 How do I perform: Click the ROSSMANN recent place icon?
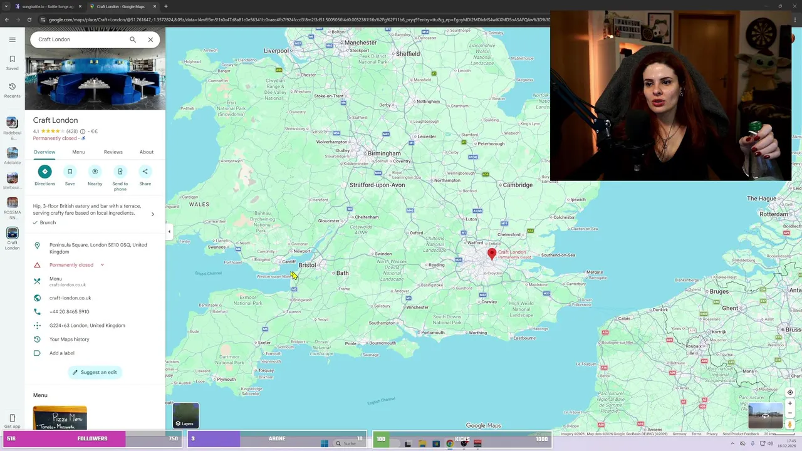[x=12, y=202]
